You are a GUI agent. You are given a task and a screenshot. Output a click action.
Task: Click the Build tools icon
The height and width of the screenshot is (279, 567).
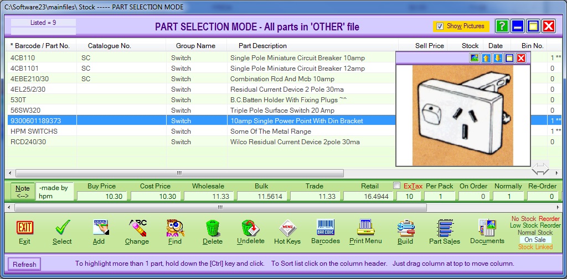pos(405,228)
